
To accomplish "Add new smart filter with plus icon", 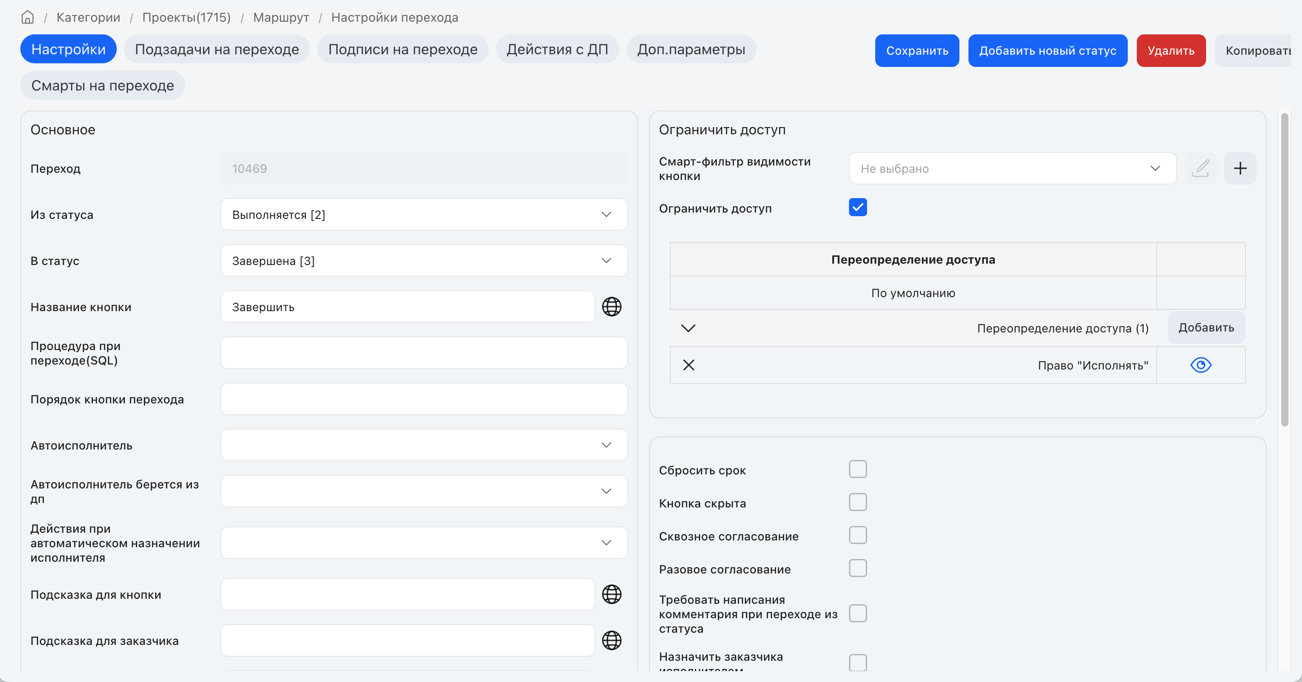I will [1240, 168].
